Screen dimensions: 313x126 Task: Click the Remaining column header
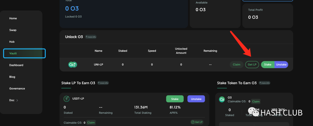(x=210, y=51)
